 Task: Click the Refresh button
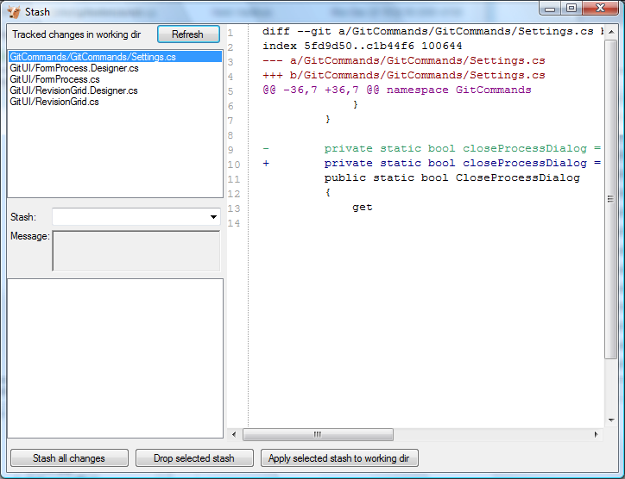tap(188, 34)
